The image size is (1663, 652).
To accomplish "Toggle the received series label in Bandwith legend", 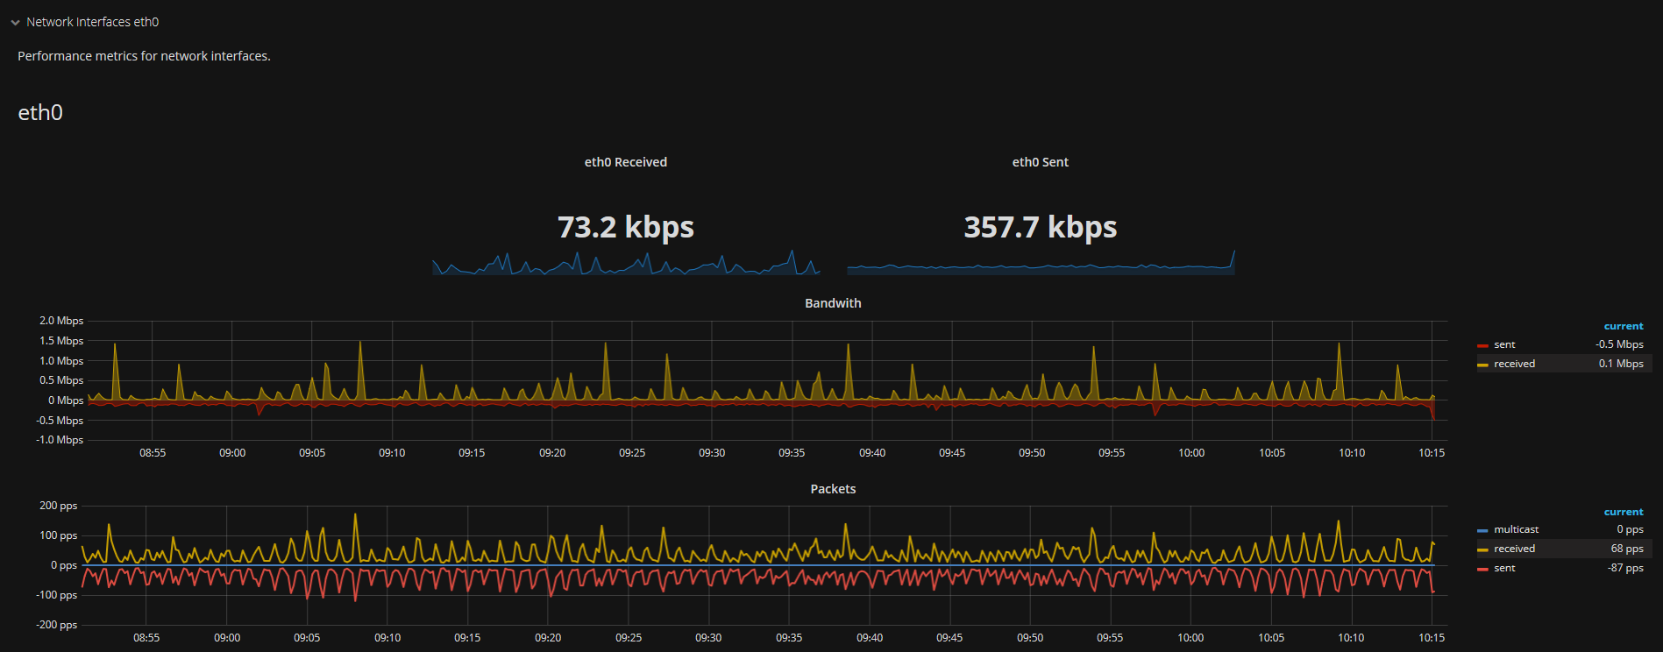I will coord(1514,364).
